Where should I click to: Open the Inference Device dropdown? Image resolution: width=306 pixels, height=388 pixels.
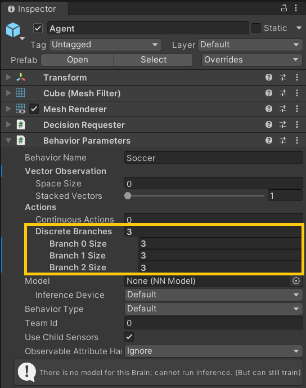tap(214, 295)
